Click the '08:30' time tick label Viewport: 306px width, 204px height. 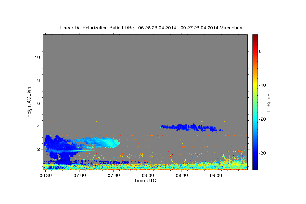pos(182,176)
